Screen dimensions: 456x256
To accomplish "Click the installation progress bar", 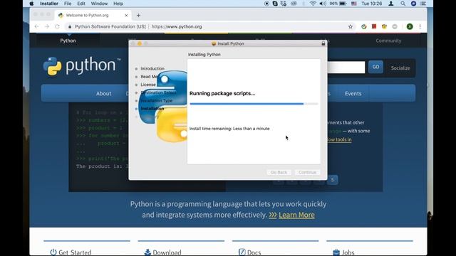I will click(x=254, y=104).
